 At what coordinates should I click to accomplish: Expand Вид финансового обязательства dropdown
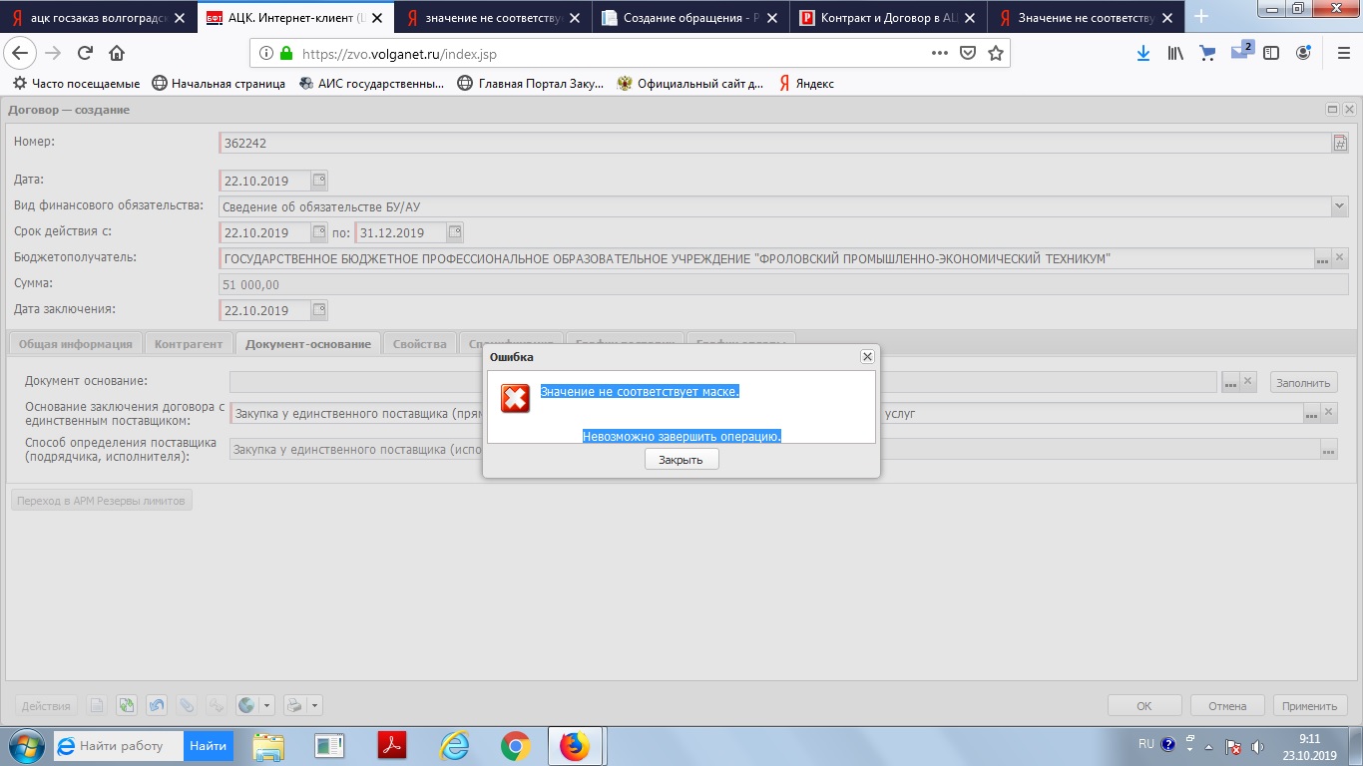(1339, 206)
